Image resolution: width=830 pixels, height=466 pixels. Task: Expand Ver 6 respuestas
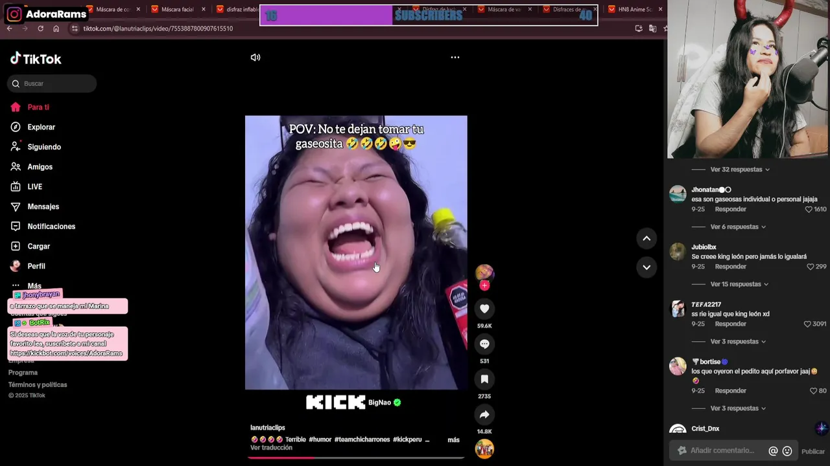point(738,227)
